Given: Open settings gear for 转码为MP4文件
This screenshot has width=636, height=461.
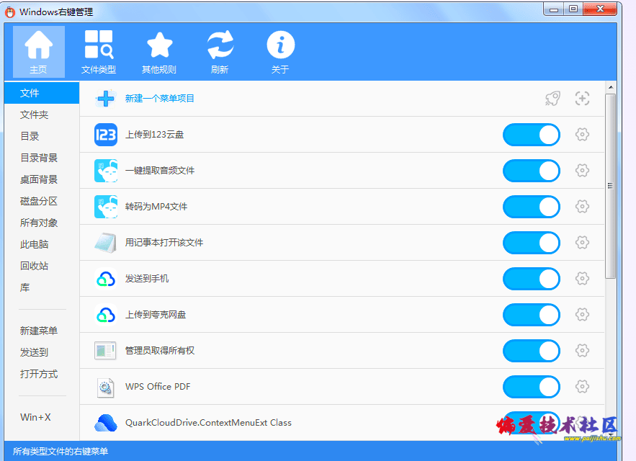Looking at the screenshot, I should [582, 207].
